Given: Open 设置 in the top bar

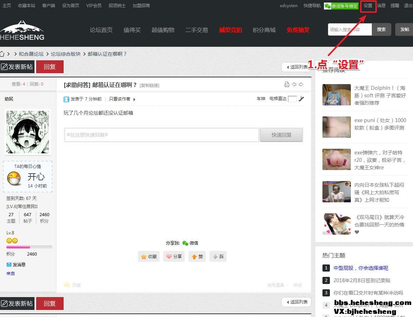Looking at the screenshot, I should pyautogui.click(x=368, y=6).
